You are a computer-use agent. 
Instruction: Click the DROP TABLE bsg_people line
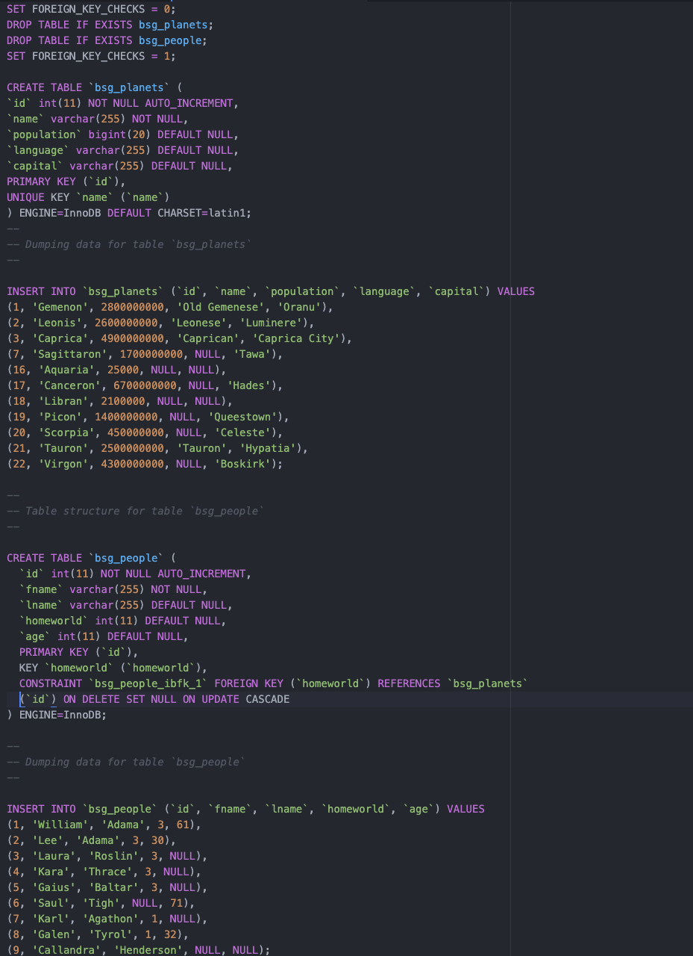pyautogui.click(x=104, y=40)
